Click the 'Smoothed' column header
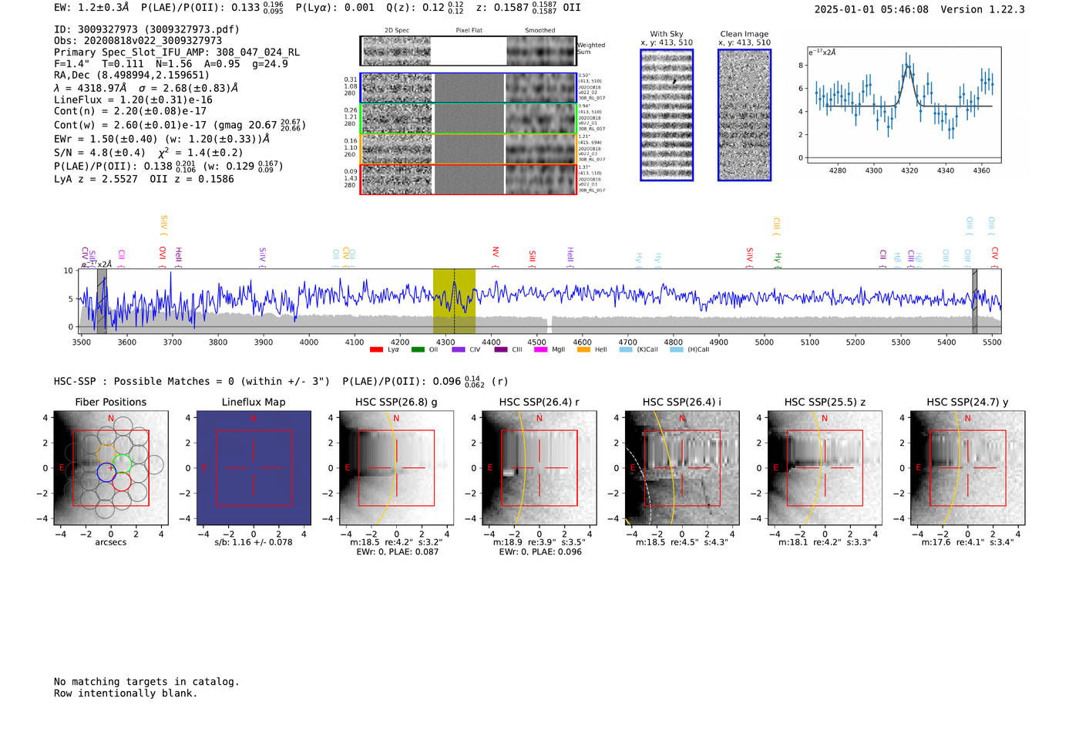This screenshot has height=735, width=1079. pyautogui.click(x=539, y=31)
